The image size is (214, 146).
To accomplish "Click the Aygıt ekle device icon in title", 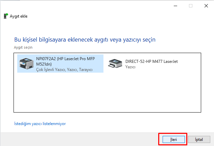I will [x=6, y=16].
